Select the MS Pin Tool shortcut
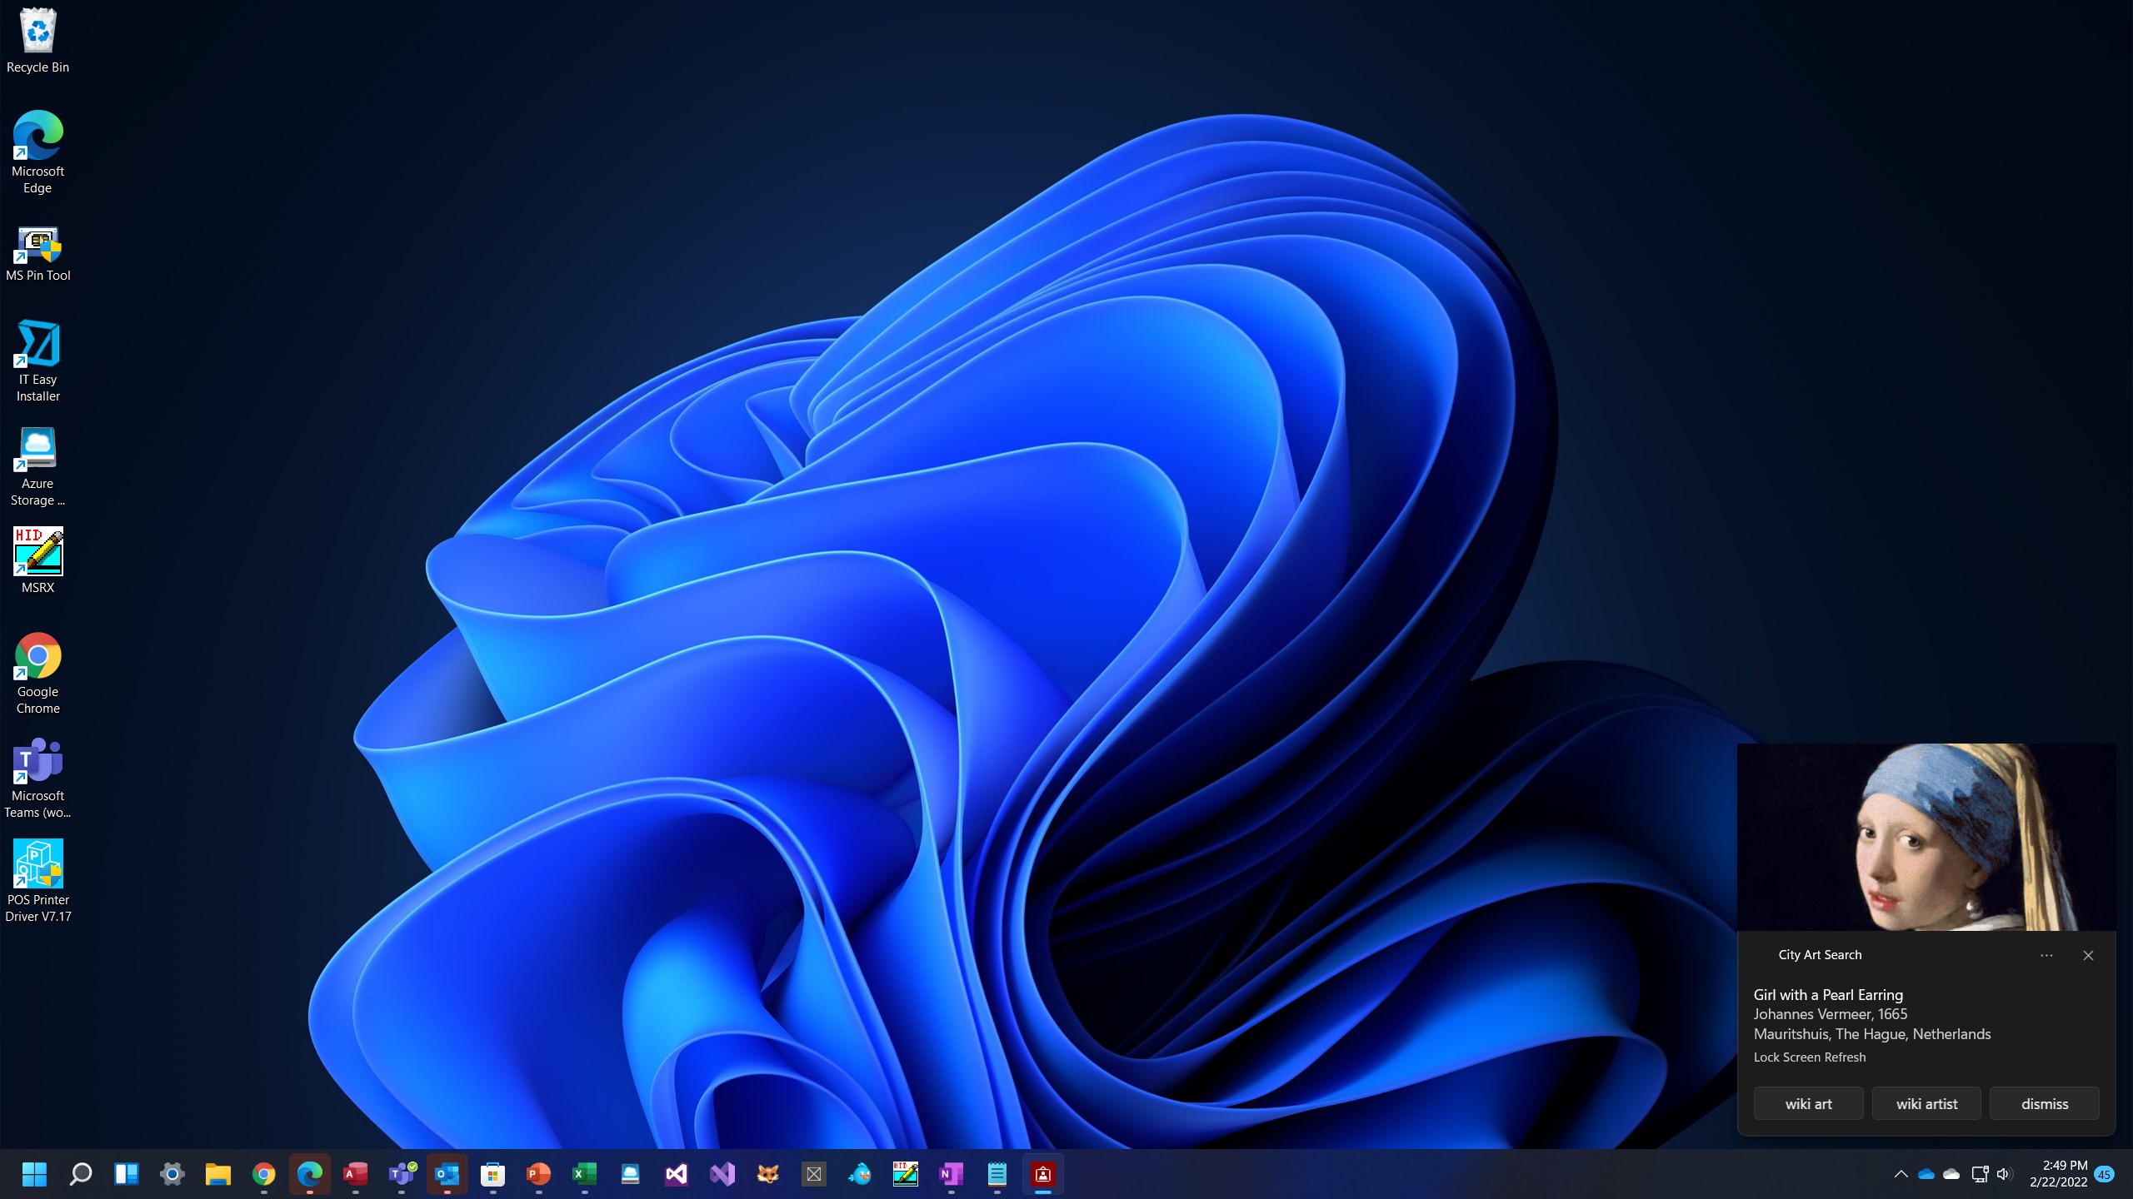Screen dimensions: 2133x1199 pos(37,254)
